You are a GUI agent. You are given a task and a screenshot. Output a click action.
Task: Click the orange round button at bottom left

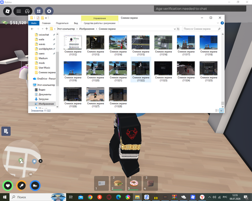[x=21, y=185]
